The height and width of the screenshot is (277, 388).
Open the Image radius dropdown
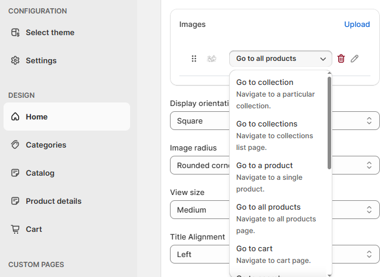click(x=275, y=165)
